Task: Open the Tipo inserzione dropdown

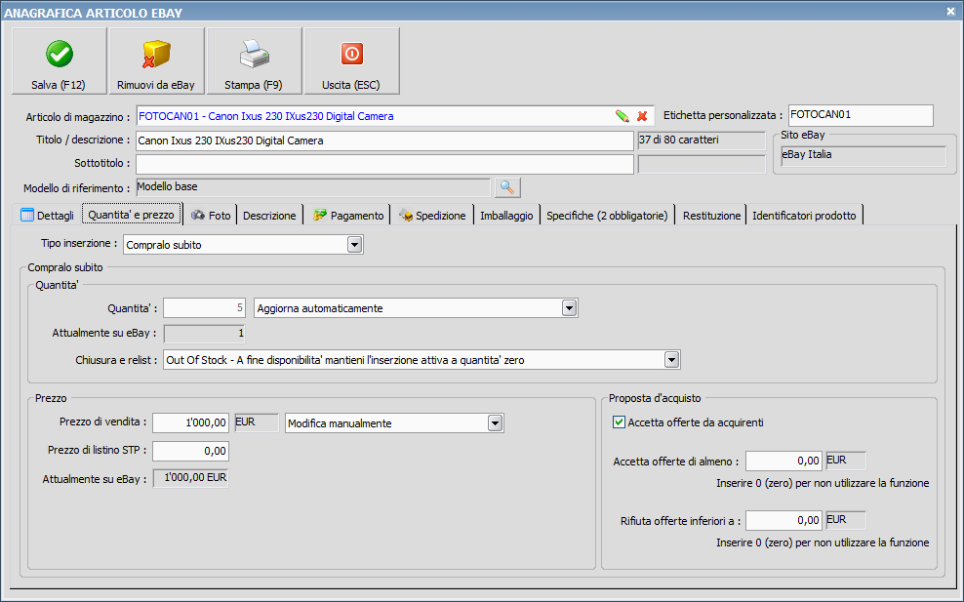Action: tap(354, 245)
